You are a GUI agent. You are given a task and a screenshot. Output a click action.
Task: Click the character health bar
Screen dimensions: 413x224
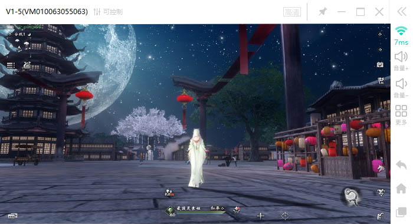click(201, 213)
